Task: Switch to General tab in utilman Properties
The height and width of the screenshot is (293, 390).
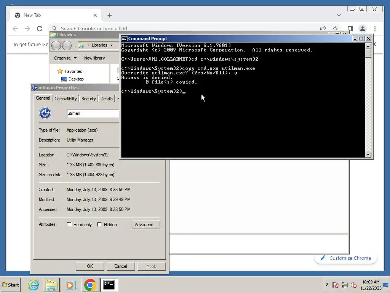Action: tap(43, 98)
